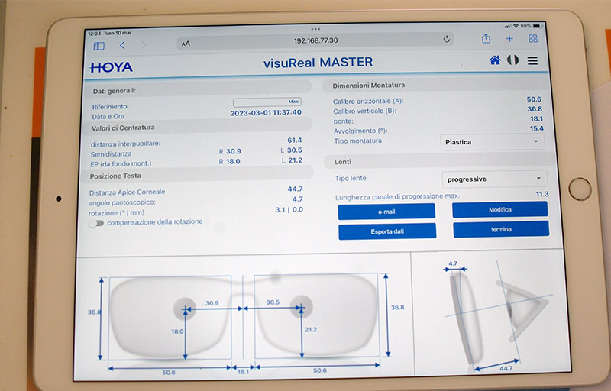Click the Esporta dati button

[387, 231]
